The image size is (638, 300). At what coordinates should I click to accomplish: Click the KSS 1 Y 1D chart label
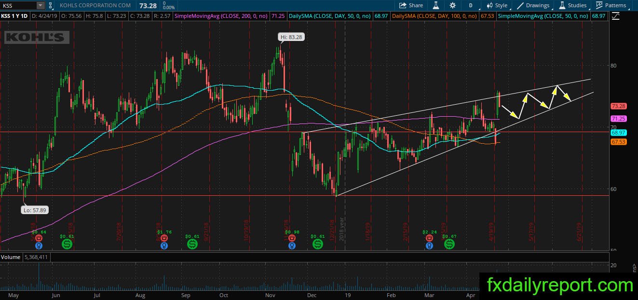pyautogui.click(x=15, y=16)
